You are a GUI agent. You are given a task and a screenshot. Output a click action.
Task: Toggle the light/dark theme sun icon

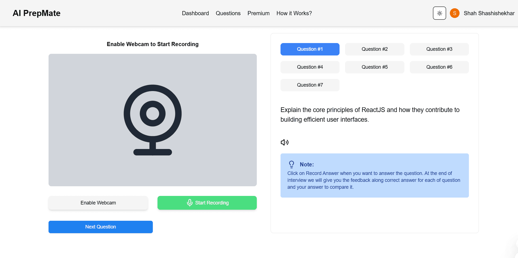click(439, 13)
